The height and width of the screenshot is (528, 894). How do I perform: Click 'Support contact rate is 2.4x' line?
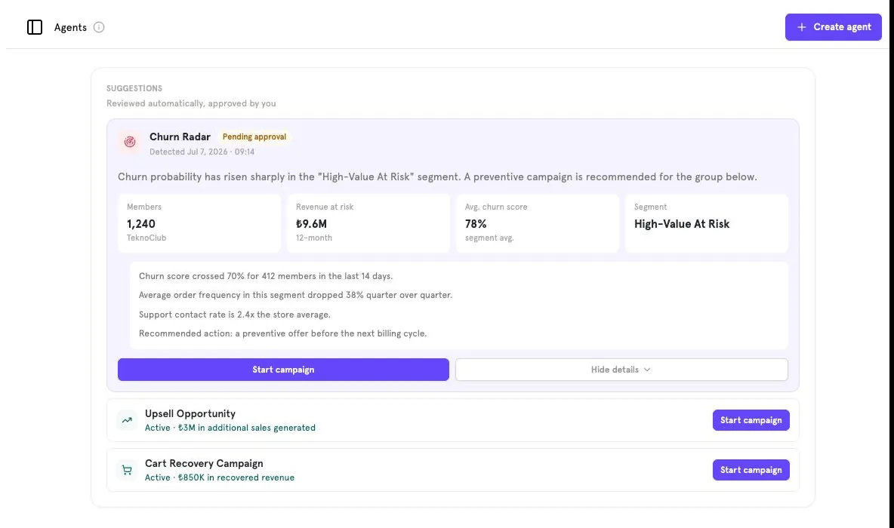234,315
